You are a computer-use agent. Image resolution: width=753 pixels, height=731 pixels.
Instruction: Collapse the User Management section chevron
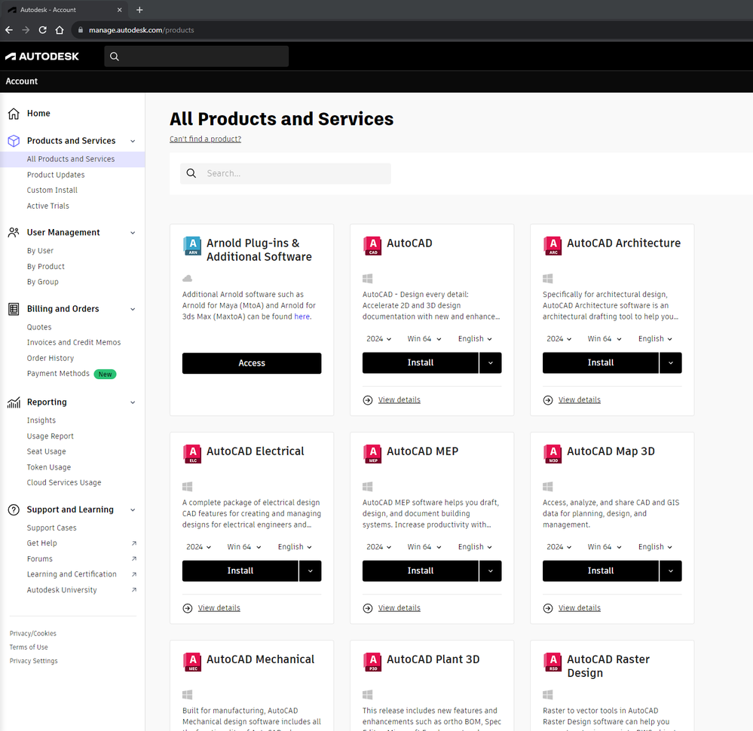click(133, 233)
